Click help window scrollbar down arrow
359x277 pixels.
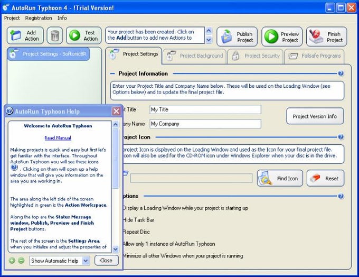point(116,249)
